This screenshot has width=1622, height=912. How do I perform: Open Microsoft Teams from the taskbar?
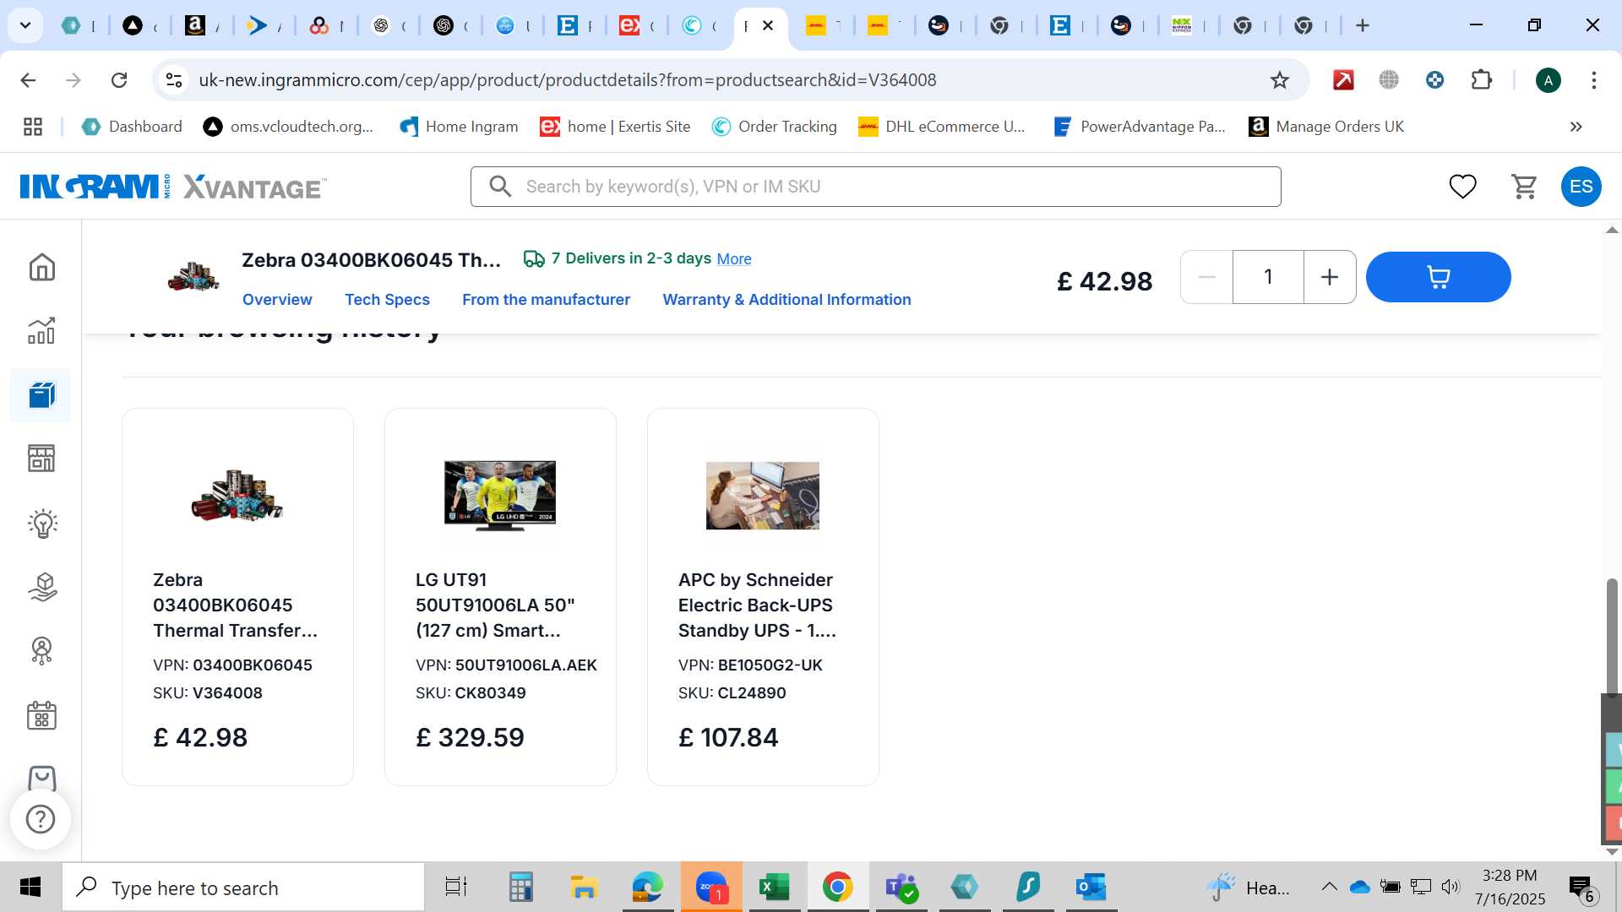click(901, 888)
